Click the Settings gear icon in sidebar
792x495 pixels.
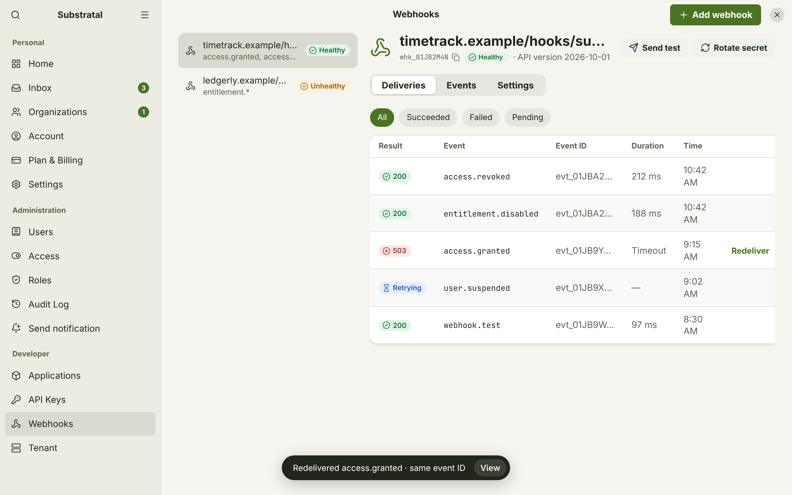(x=16, y=184)
